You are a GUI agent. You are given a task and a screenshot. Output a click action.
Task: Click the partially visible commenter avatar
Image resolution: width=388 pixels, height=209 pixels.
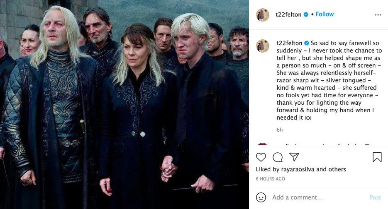click(263, 144)
